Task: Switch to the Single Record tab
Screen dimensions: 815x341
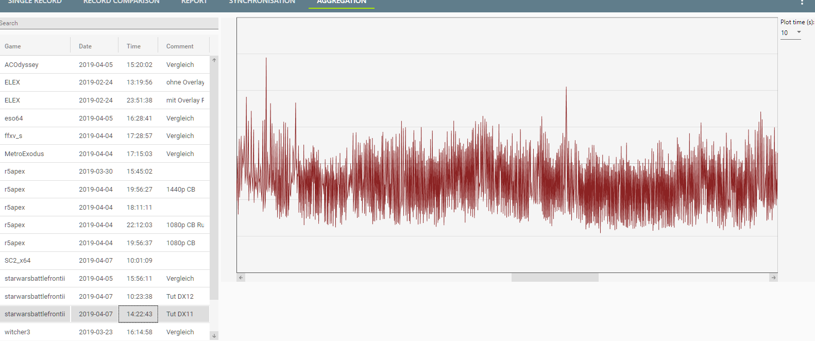Action: point(35,3)
